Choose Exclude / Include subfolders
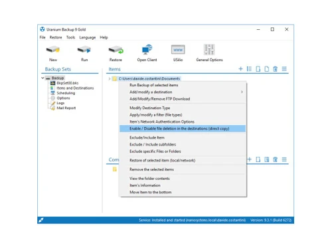 [183, 144]
